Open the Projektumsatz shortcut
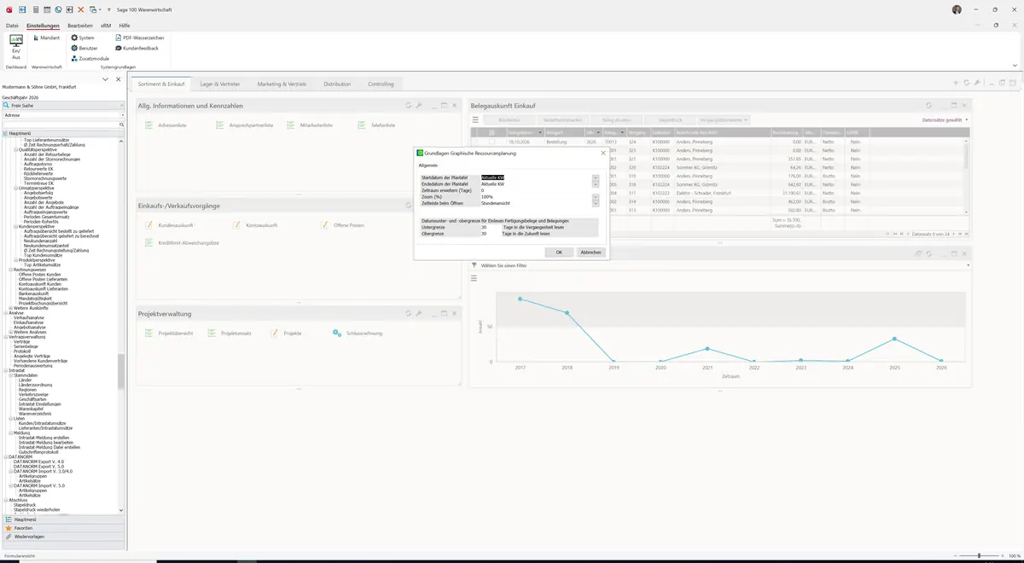This screenshot has height=563, width=1024. pos(230,334)
